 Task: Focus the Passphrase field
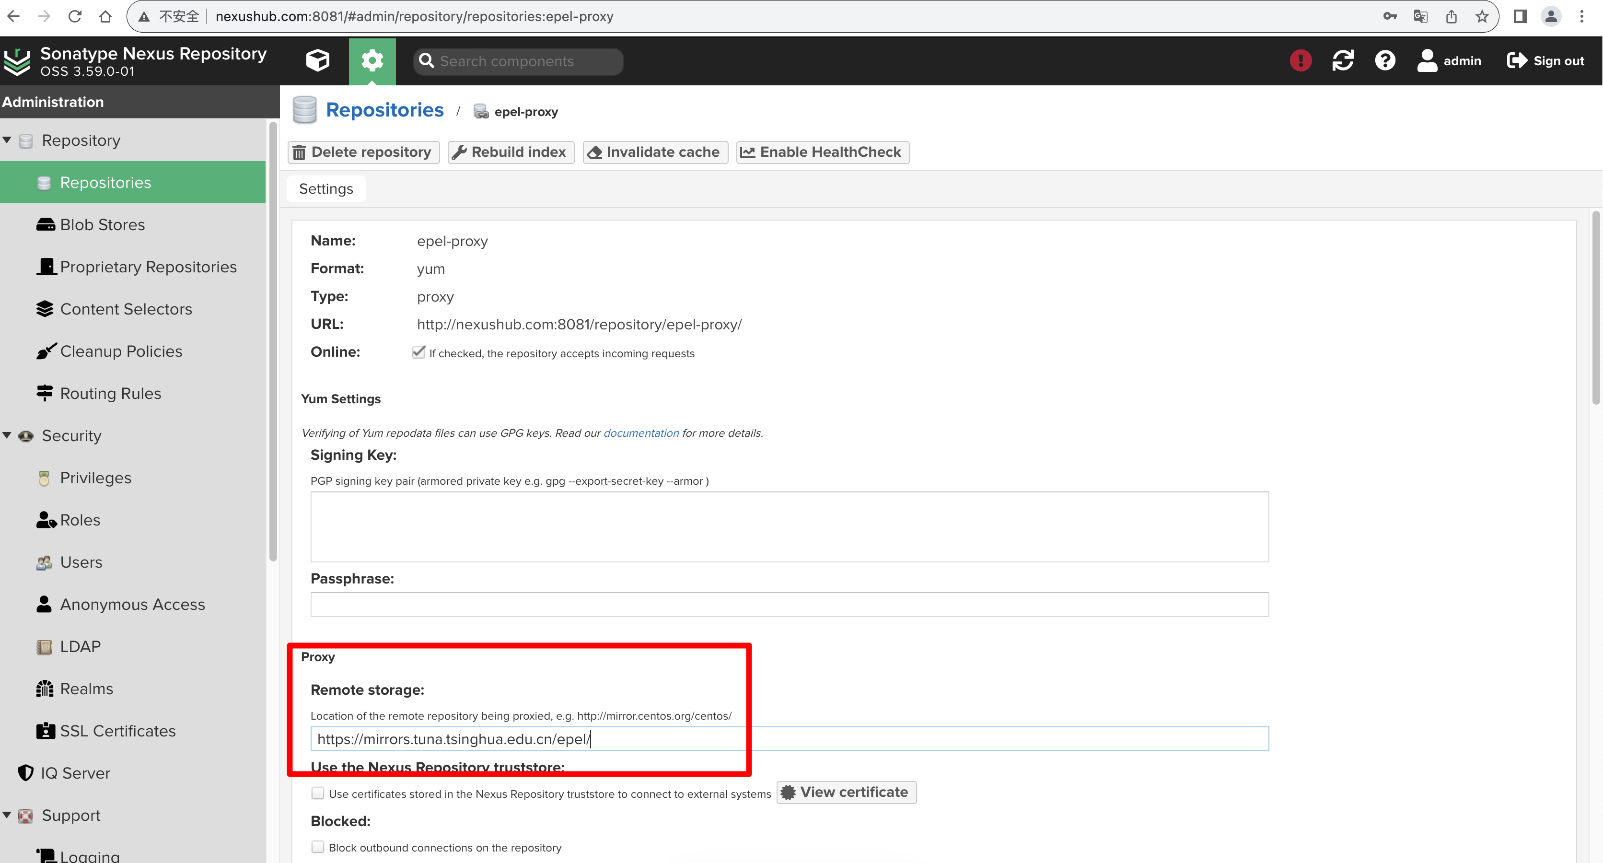790,605
